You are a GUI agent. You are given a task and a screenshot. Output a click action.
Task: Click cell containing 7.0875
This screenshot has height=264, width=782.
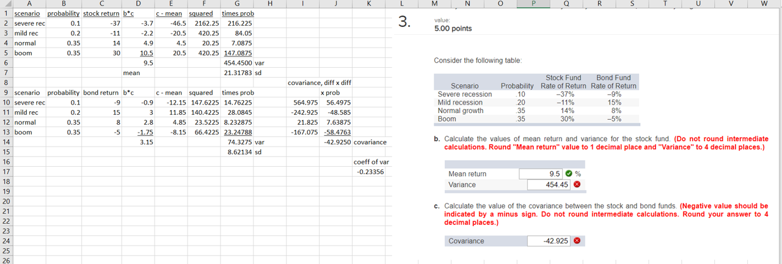238,43
